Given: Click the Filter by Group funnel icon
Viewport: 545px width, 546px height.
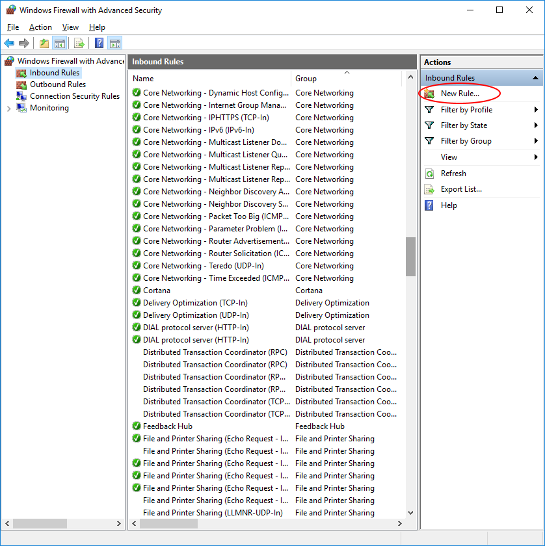Looking at the screenshot, I should [429, 141].
